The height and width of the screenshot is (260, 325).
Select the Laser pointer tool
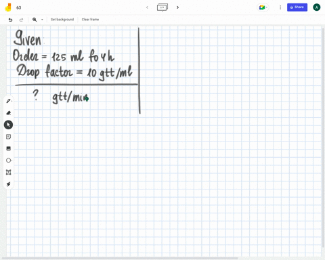pyautogui.click(x=8, y=184)
